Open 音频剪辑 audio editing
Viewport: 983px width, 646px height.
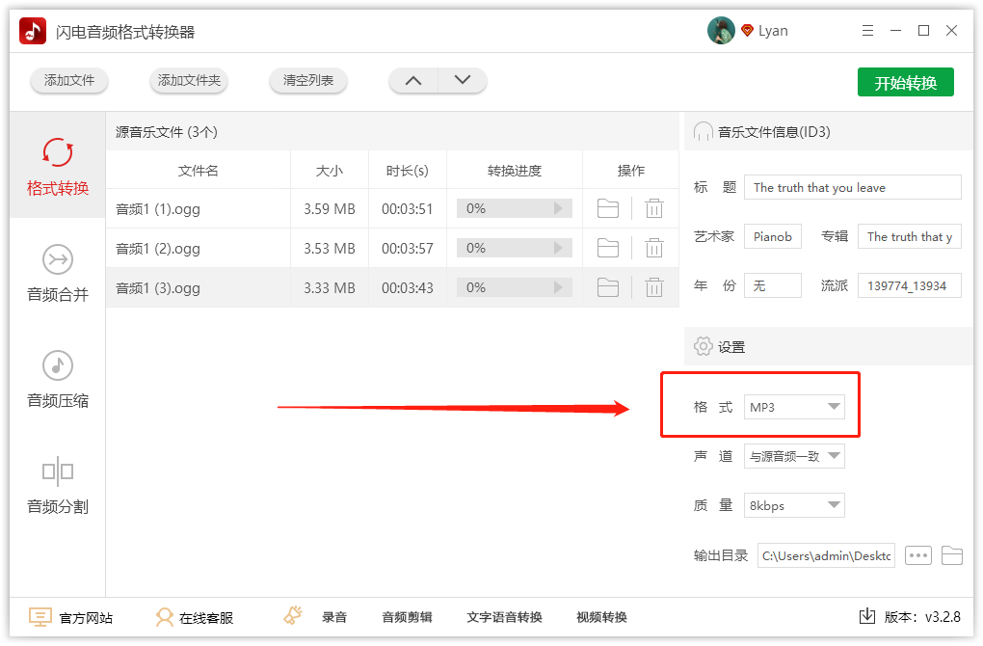pos(407,617)
